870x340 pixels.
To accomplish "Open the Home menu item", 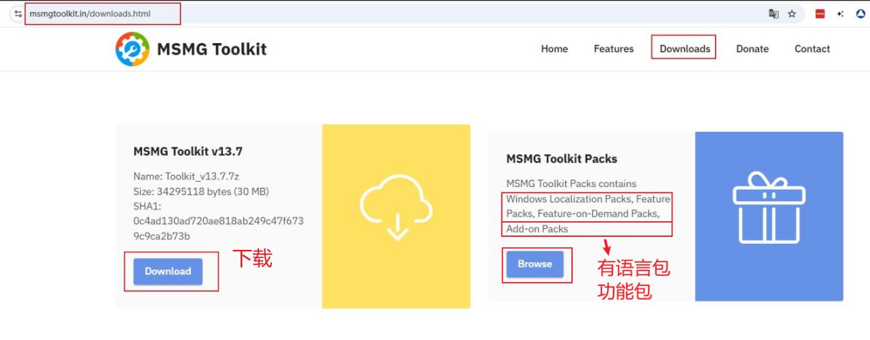I will tap(554, 49).
